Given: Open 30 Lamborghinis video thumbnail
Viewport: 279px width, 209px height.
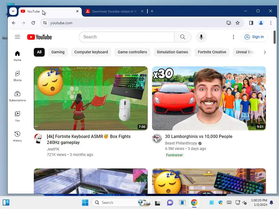Looking at the screenshot, I should pos(209,98).
